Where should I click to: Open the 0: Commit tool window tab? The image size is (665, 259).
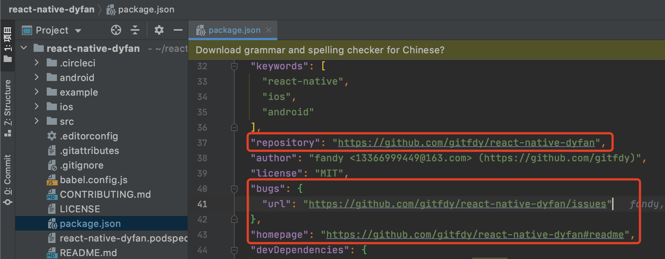(8, 179)
